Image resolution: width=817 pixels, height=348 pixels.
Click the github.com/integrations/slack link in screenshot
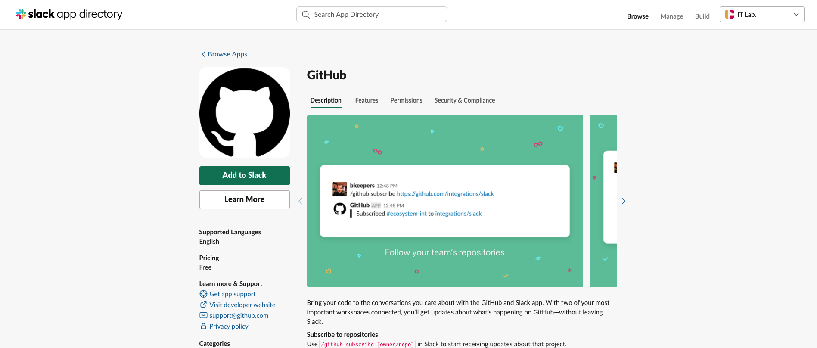point(445,194)
